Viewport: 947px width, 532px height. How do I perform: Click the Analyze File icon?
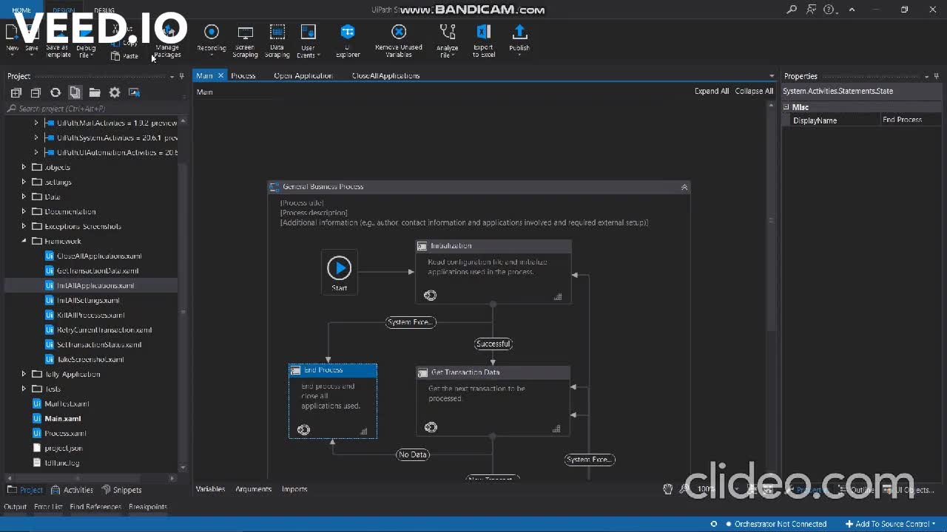coord(448,32)
